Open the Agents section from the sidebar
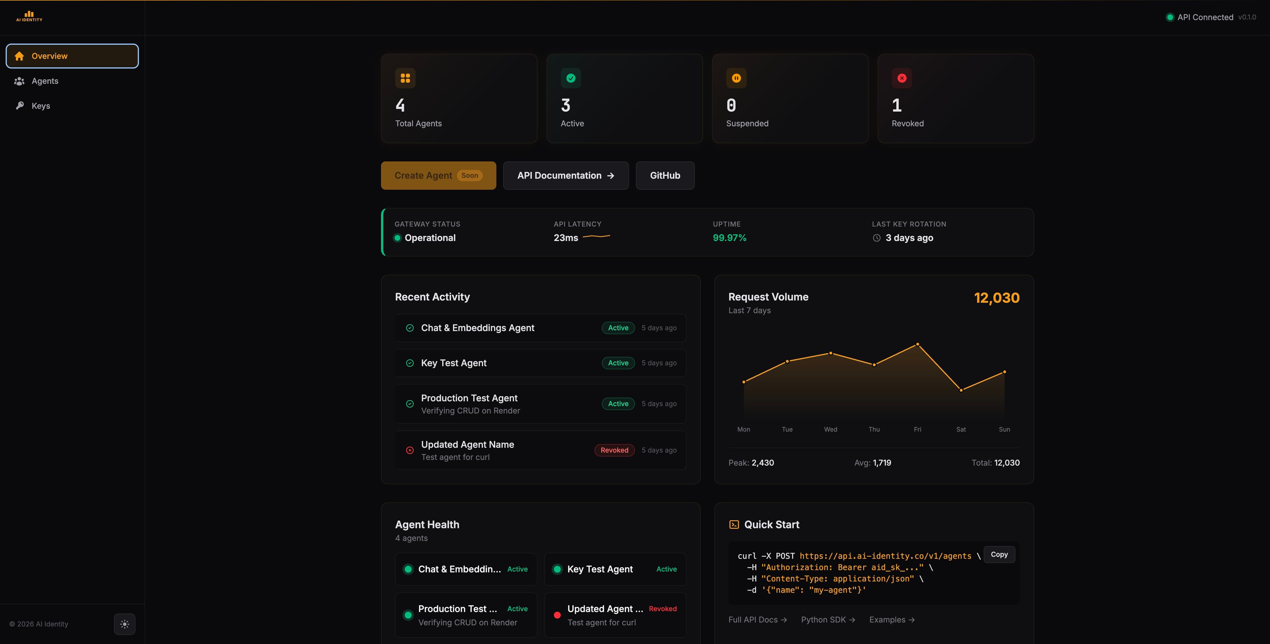 coord(45,81)
